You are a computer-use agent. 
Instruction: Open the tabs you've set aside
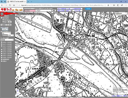(x=2, y=2)
